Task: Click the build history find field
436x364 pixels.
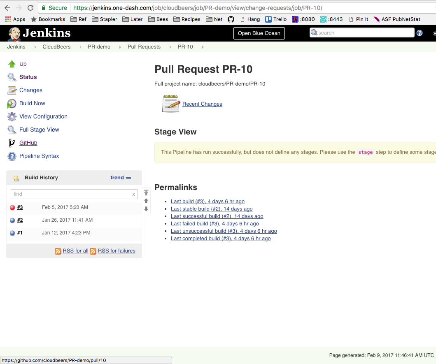Action: 71,194
